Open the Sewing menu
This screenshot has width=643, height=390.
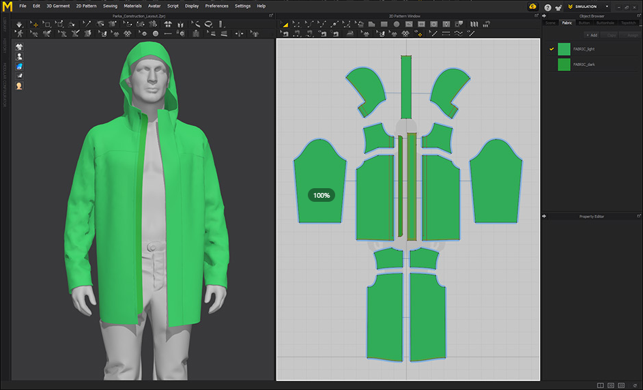click(x=110, y=6)
